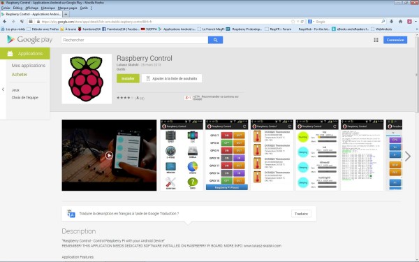Click the magnifier in the Firefox search box
419x262 pixels.
383,22
